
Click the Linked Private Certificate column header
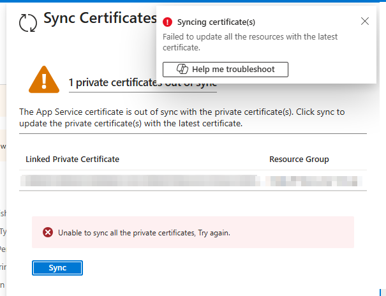click(72, 159)
